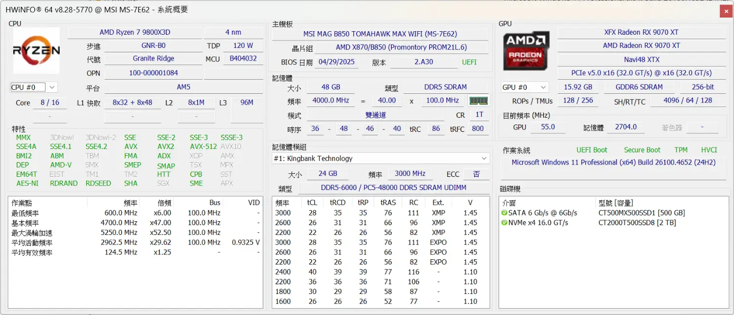734x315 pixels.
Task: Close the HWiNFO system summary window
Action: tap(726, 10)
